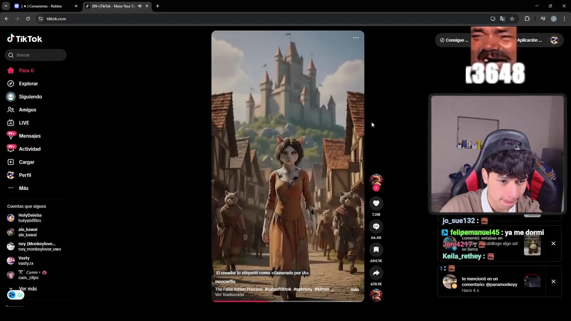The height and width of the screenshot is (321, 571).
Task: Follow creator using the plus badge
Action: (376, 188)
